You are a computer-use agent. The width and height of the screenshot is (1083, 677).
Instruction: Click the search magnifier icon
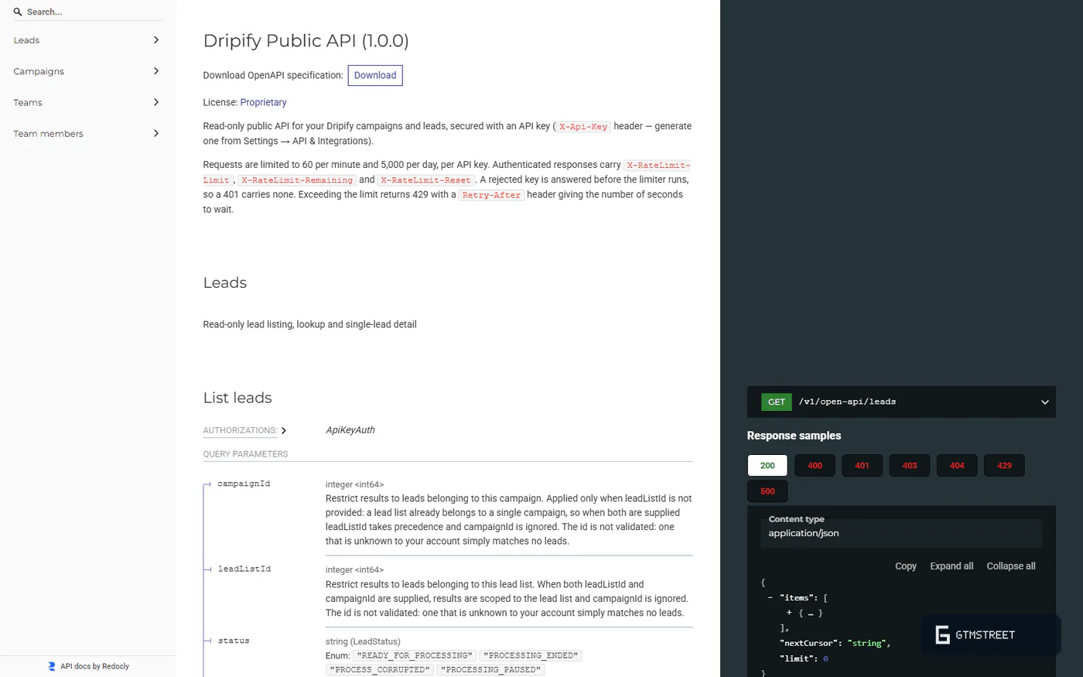click(18, 12)
